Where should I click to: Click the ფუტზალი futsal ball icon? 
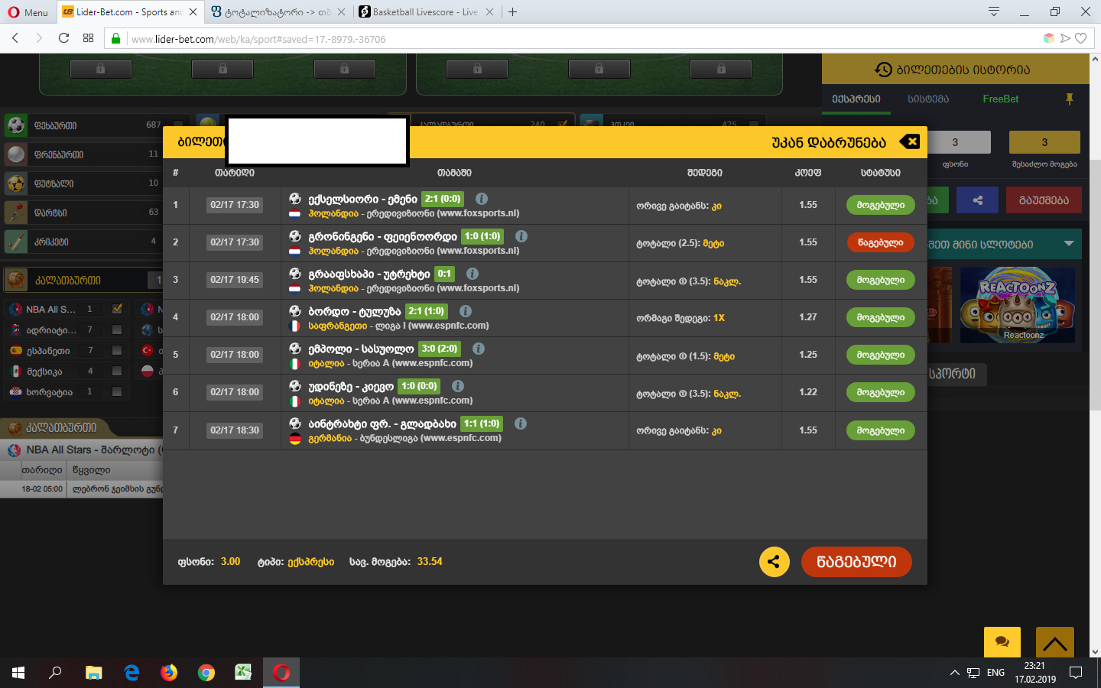[15, 183]
